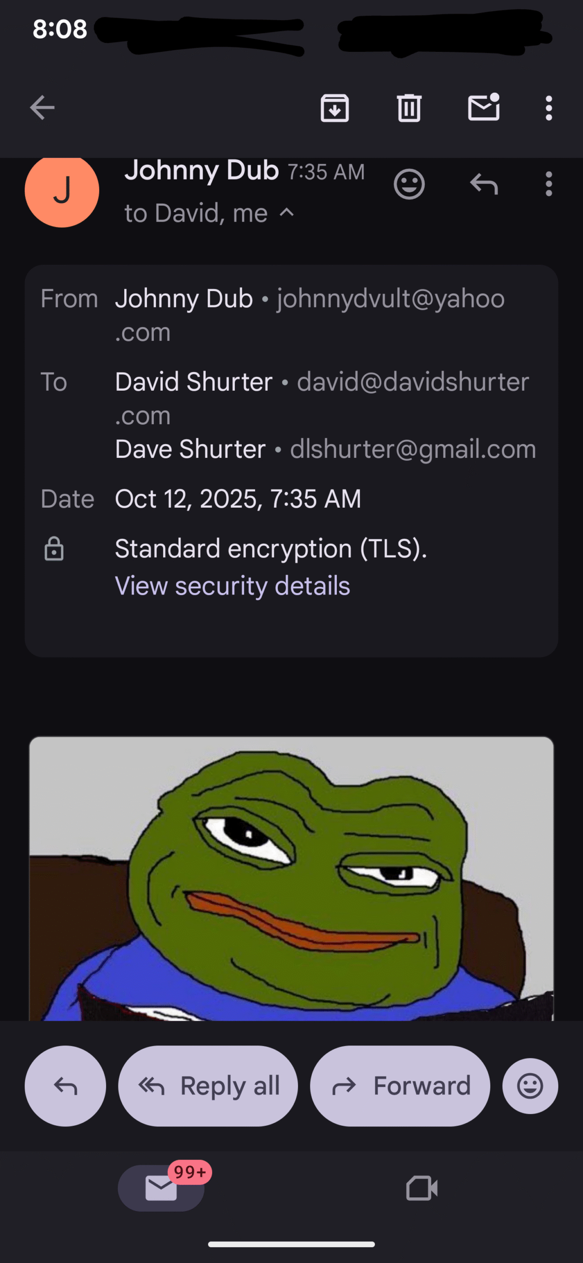The height and width of the screenshot is (1263, 583).
Task: Archive this email with the archive icon
Action: [x=335, y=108]
